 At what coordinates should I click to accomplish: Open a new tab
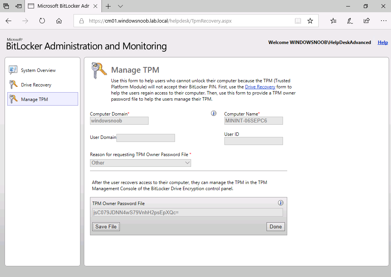[x=108, y=6]
